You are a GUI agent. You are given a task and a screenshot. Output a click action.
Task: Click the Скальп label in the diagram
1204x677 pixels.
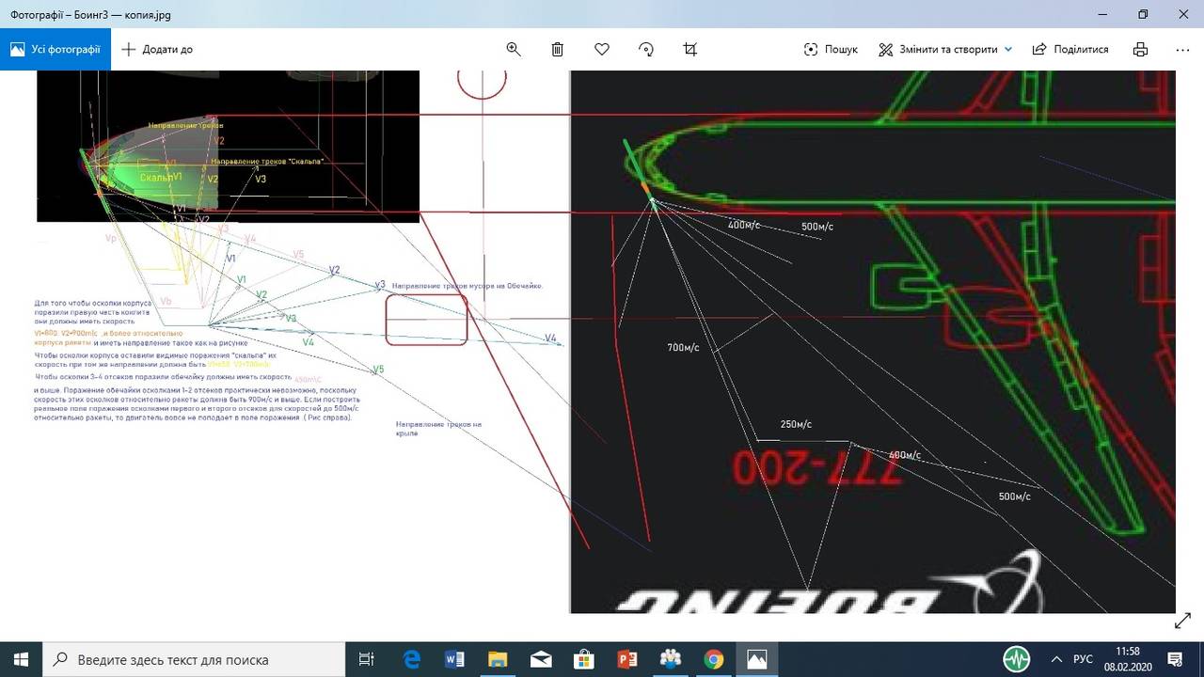(x=155, y=178)
